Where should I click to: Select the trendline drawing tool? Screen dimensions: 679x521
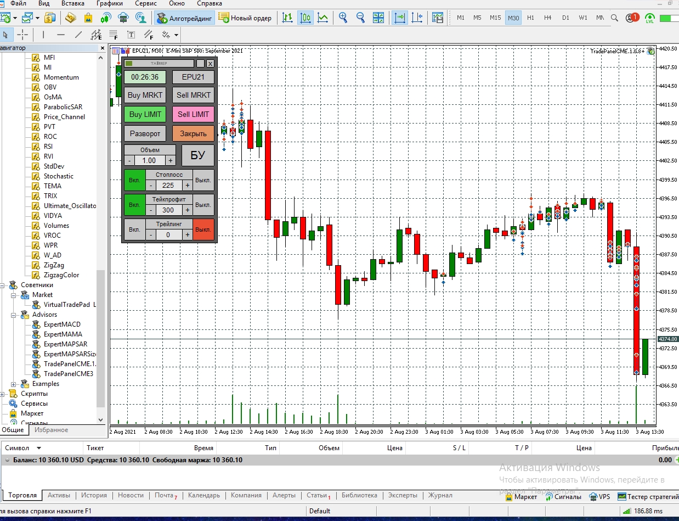click(78, 35)
